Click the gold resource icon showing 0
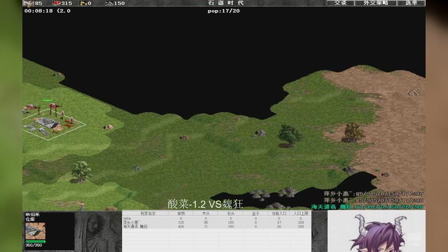448x252 pixels. coord(83,3)
